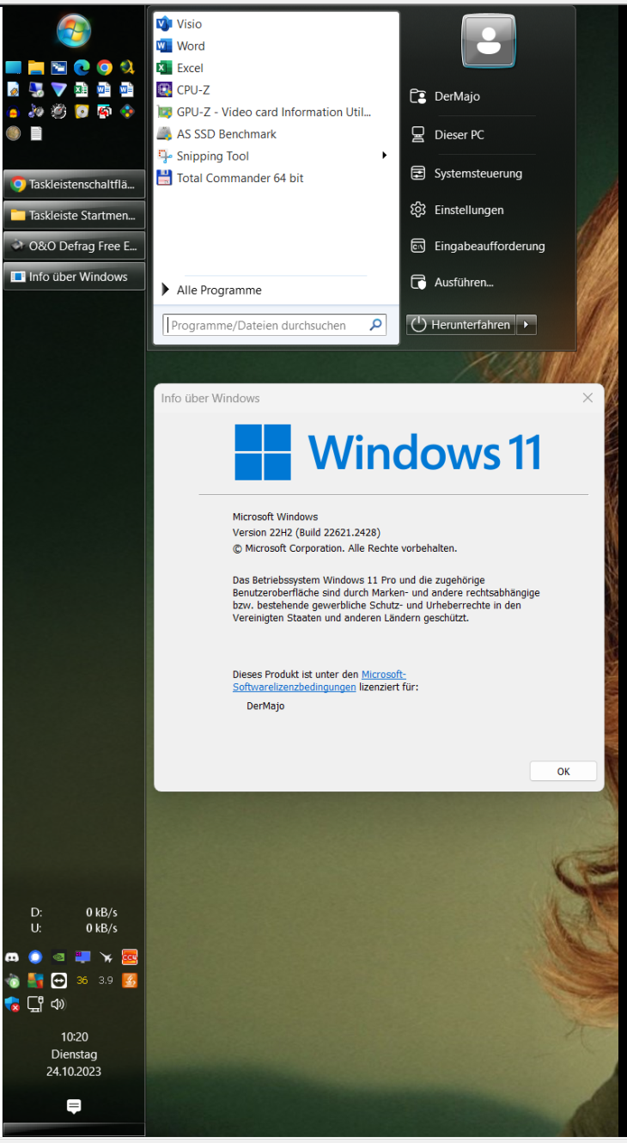Click the music note with gear icon
The height and width of the screenshot is (1143, 627).
point(36,111)
